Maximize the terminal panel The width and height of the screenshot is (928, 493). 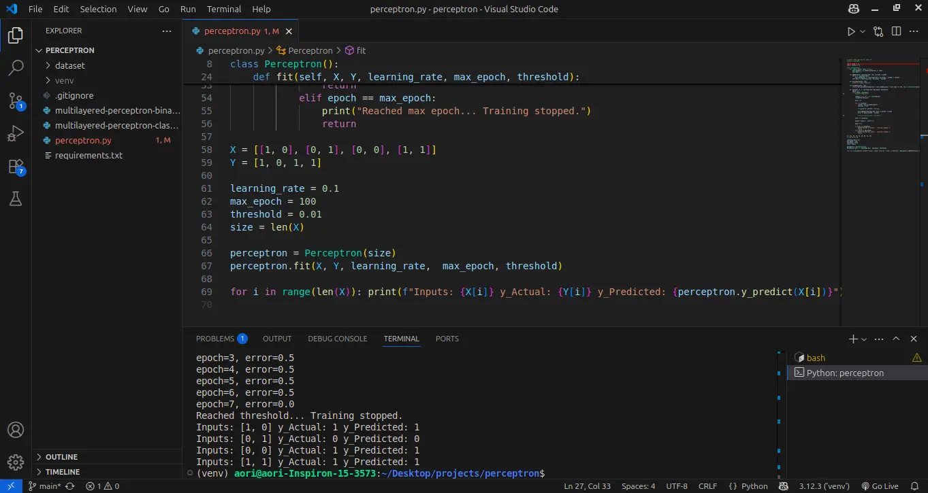pos(897,338)
